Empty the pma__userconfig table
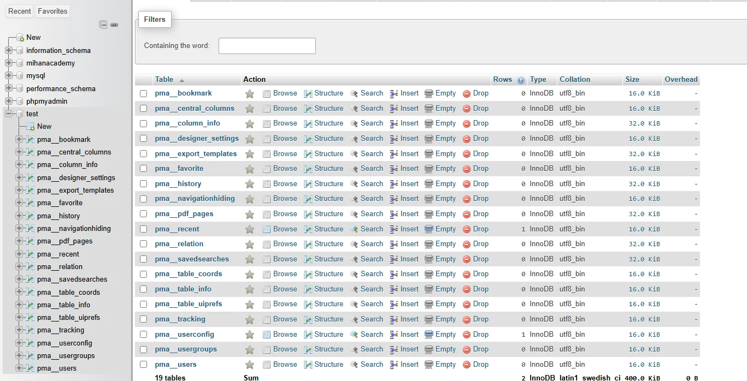 pos(445,334)
